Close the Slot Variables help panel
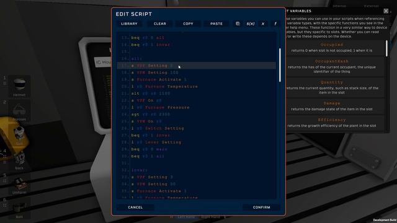The width and height of the screenshot is (397, 223). tap(386, 11)
